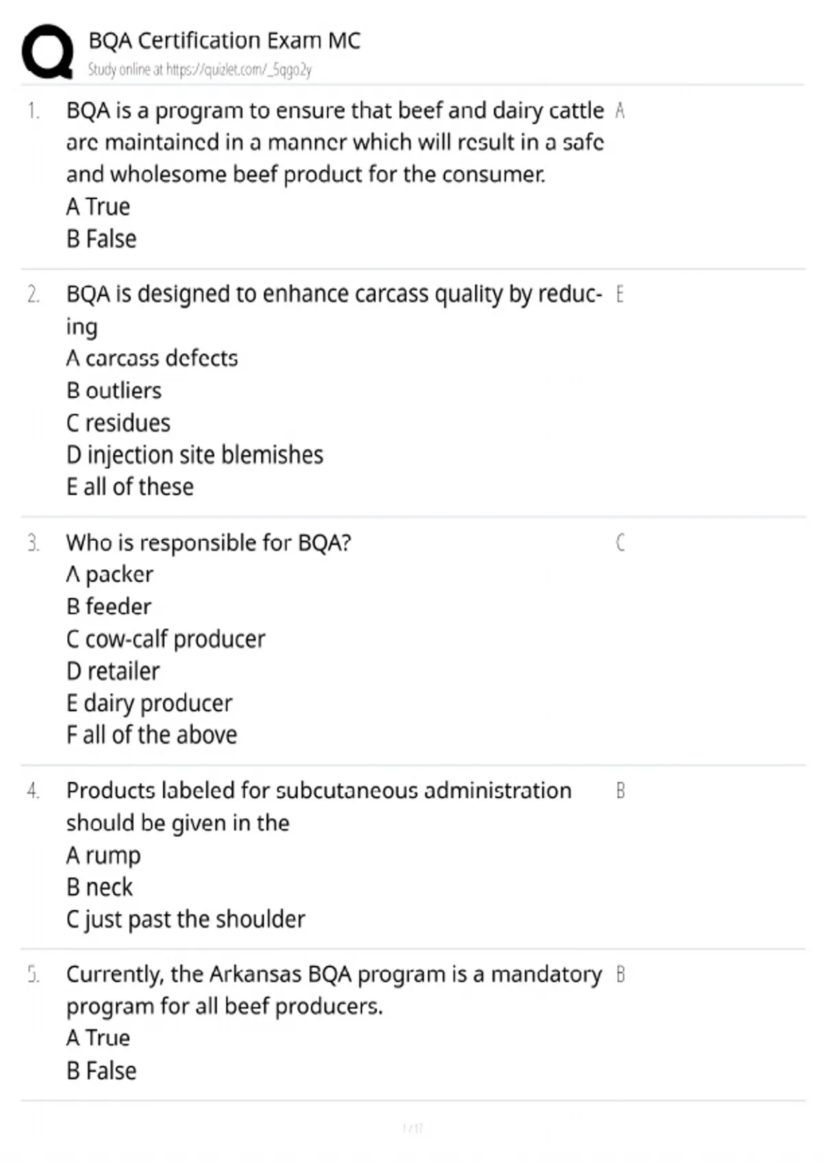
Task: Select 'B False' under Arkansas BQA question
Action: (102, 1071)
